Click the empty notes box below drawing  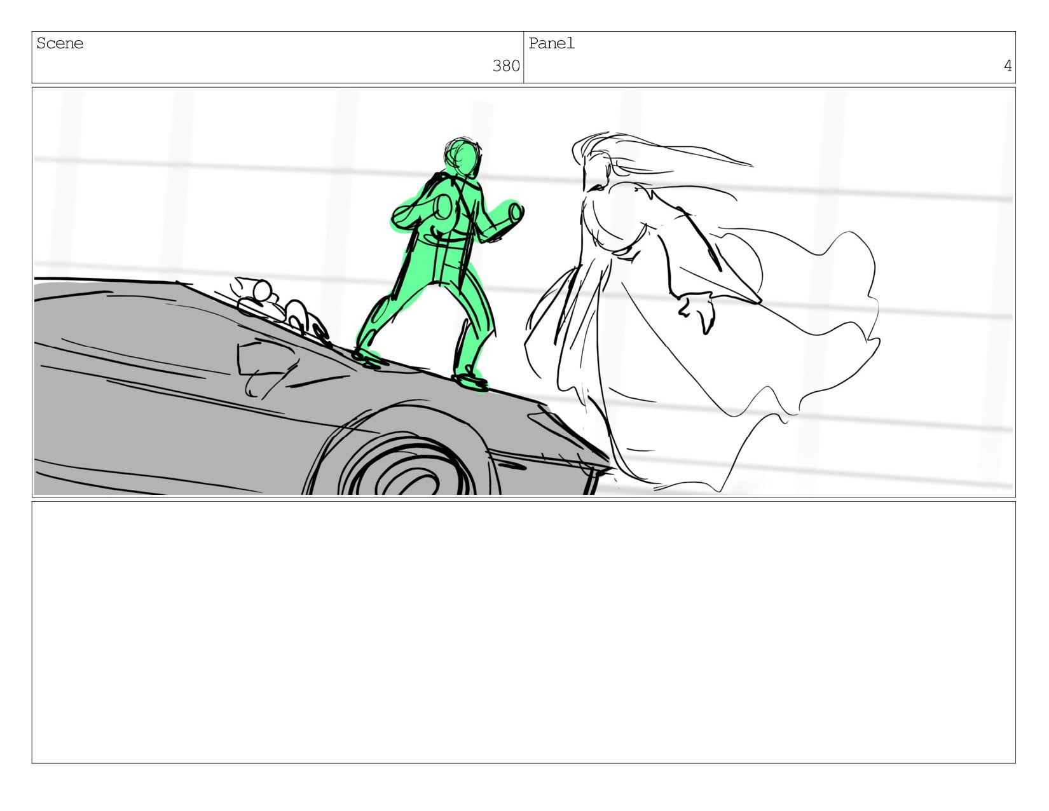coord(523,632)
